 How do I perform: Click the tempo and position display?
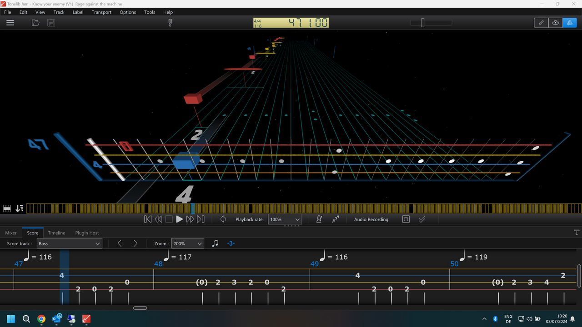click(291, 23)
